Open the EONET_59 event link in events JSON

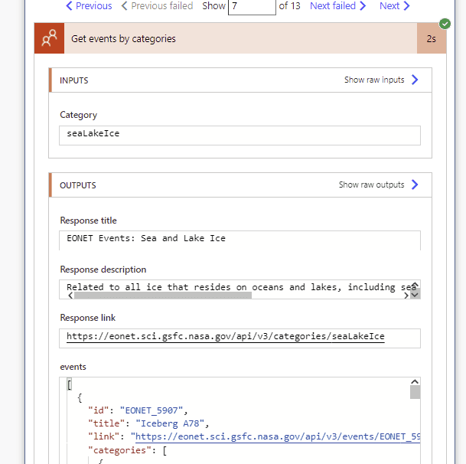pos(278,436)
